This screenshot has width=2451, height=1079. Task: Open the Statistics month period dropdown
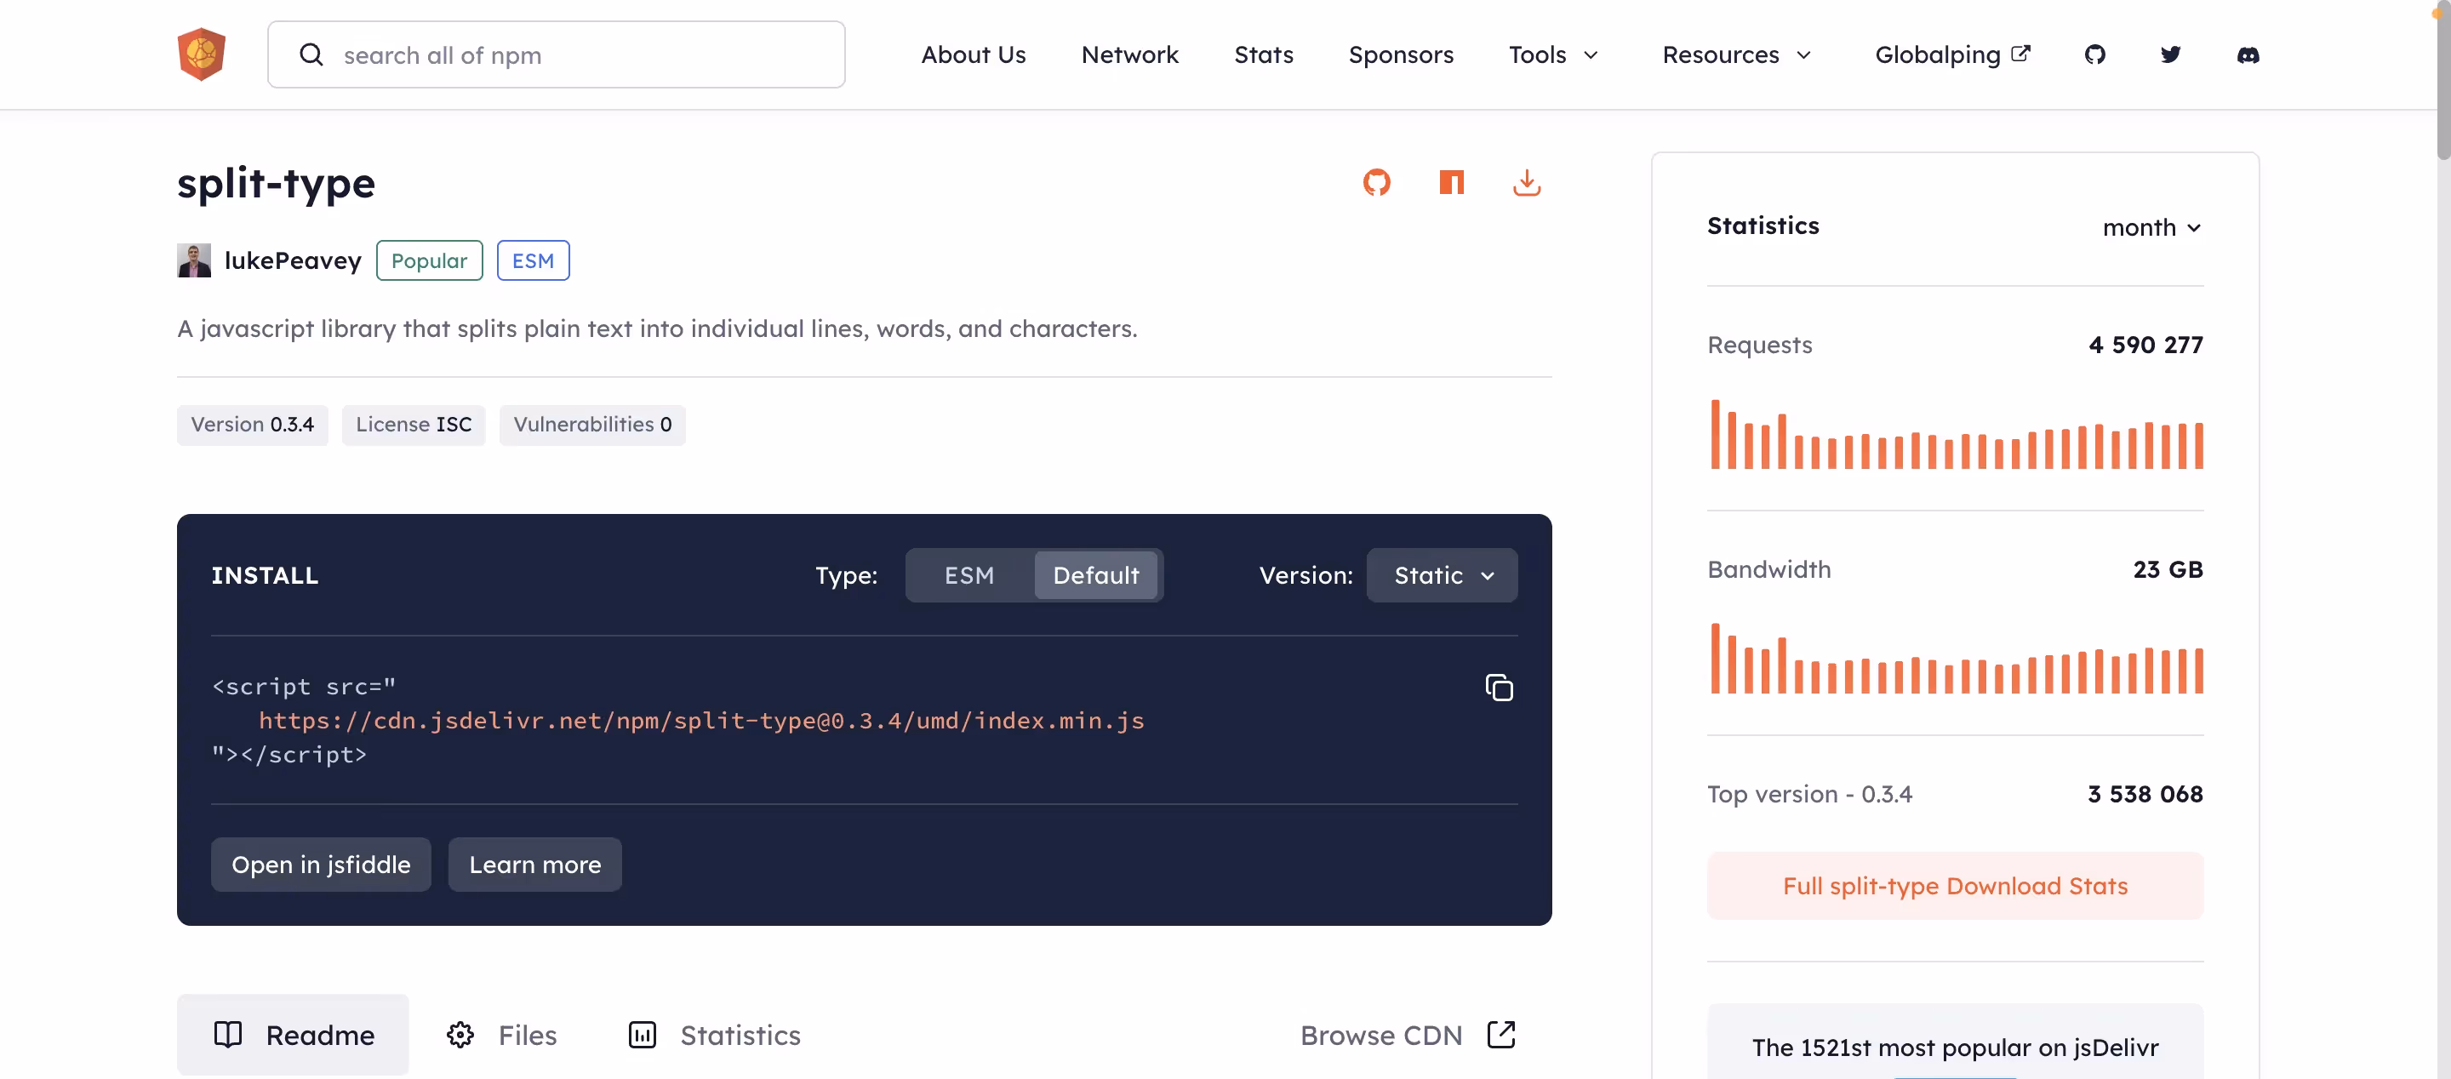click(x=2152, y=227)
